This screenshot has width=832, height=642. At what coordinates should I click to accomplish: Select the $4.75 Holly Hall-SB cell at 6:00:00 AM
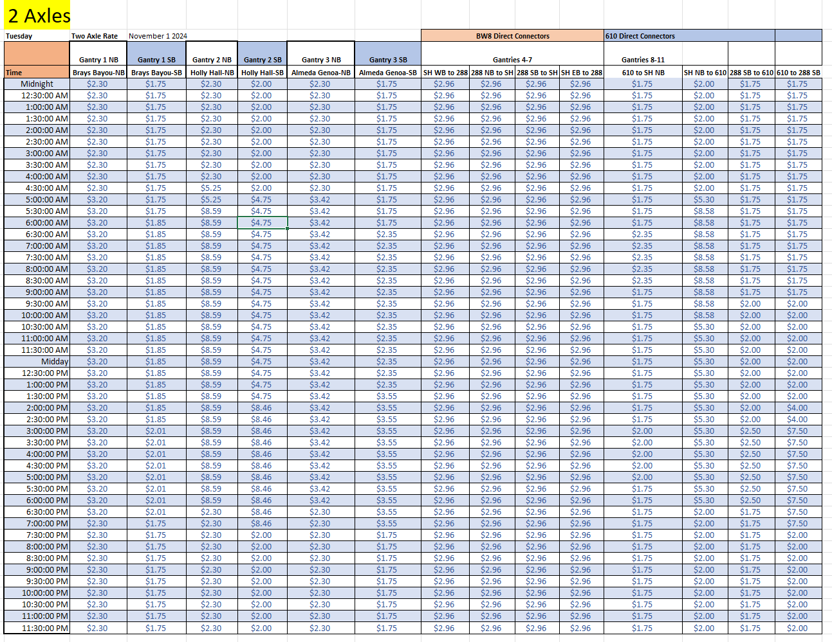[263, 222]
